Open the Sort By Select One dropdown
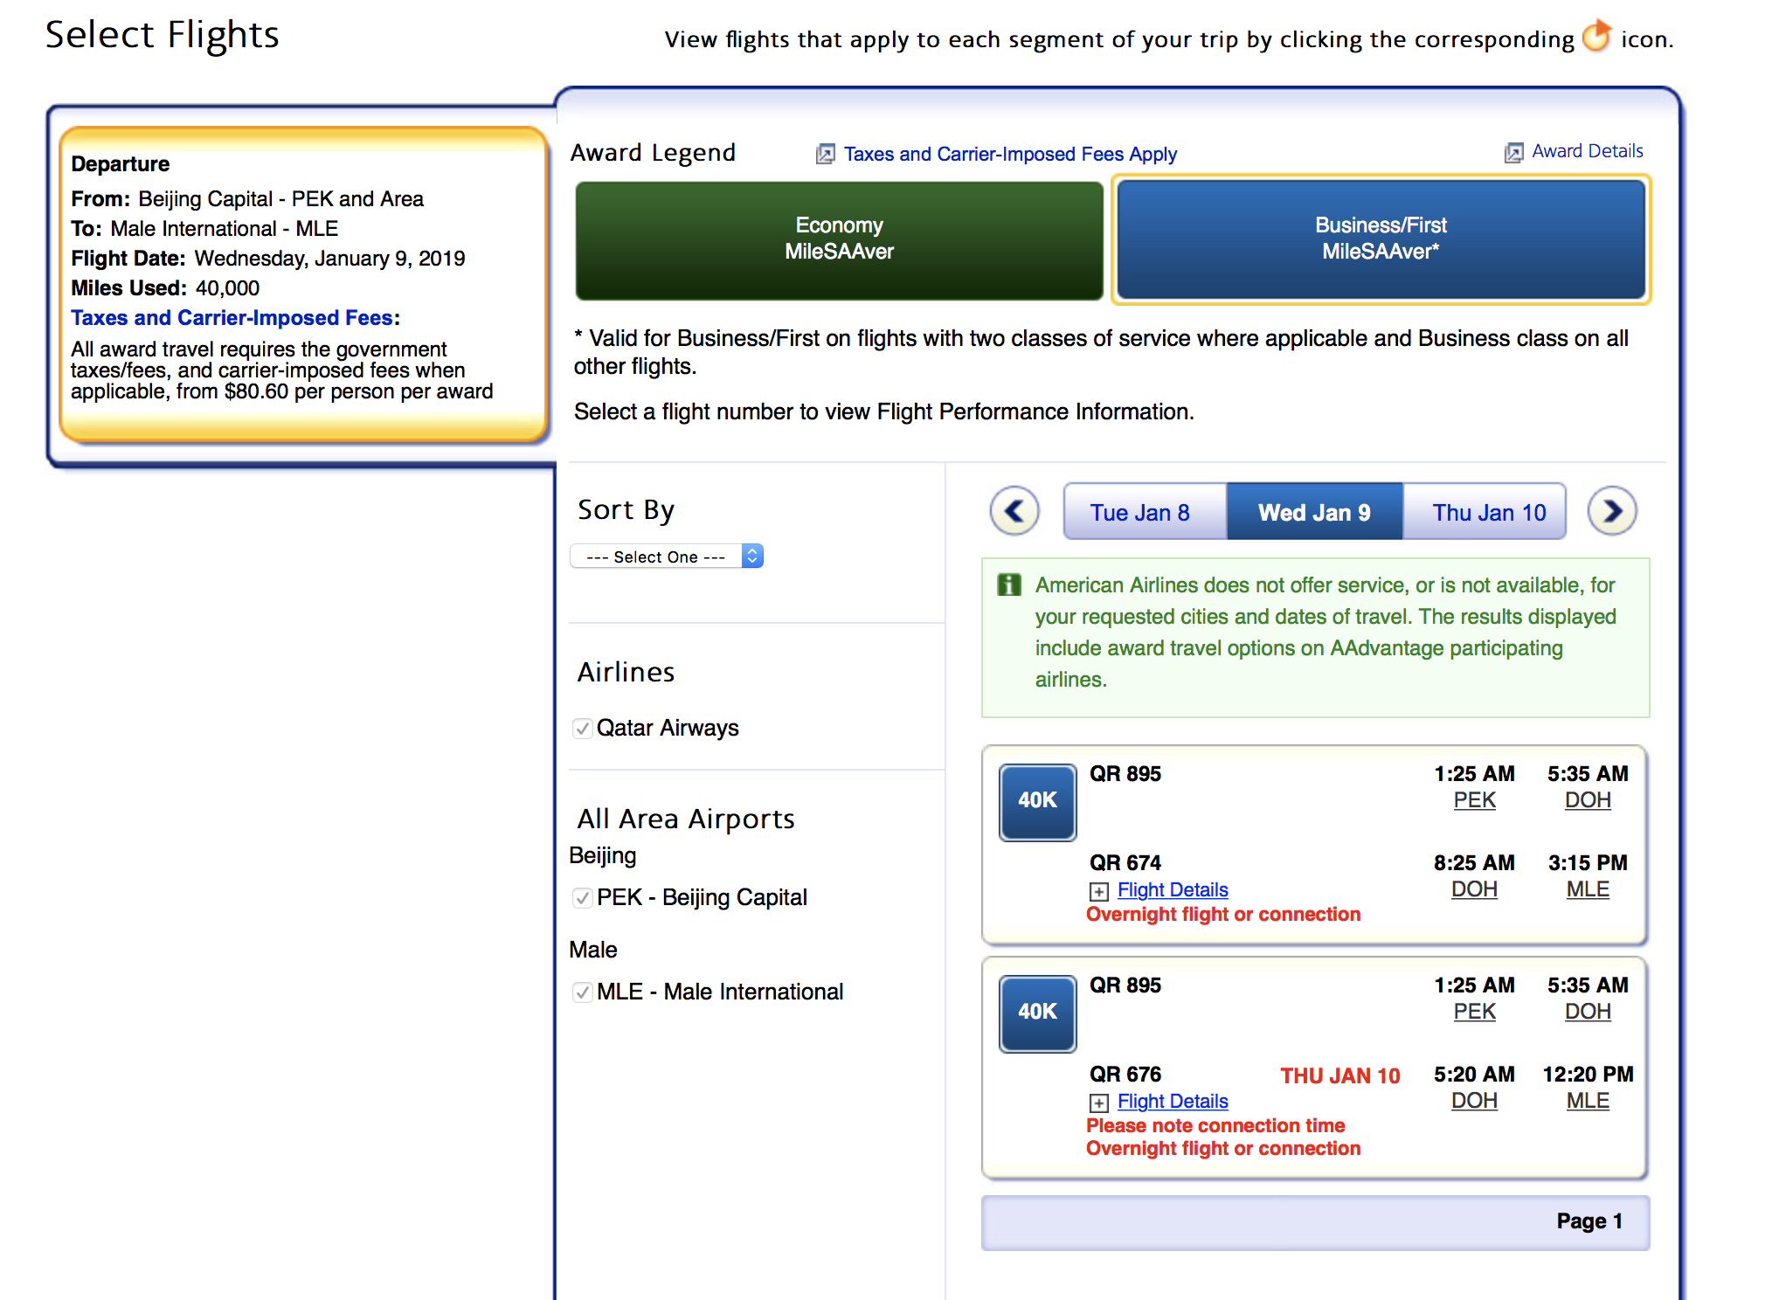Screen dimensions: 1765x1300 tap(667, 557)
